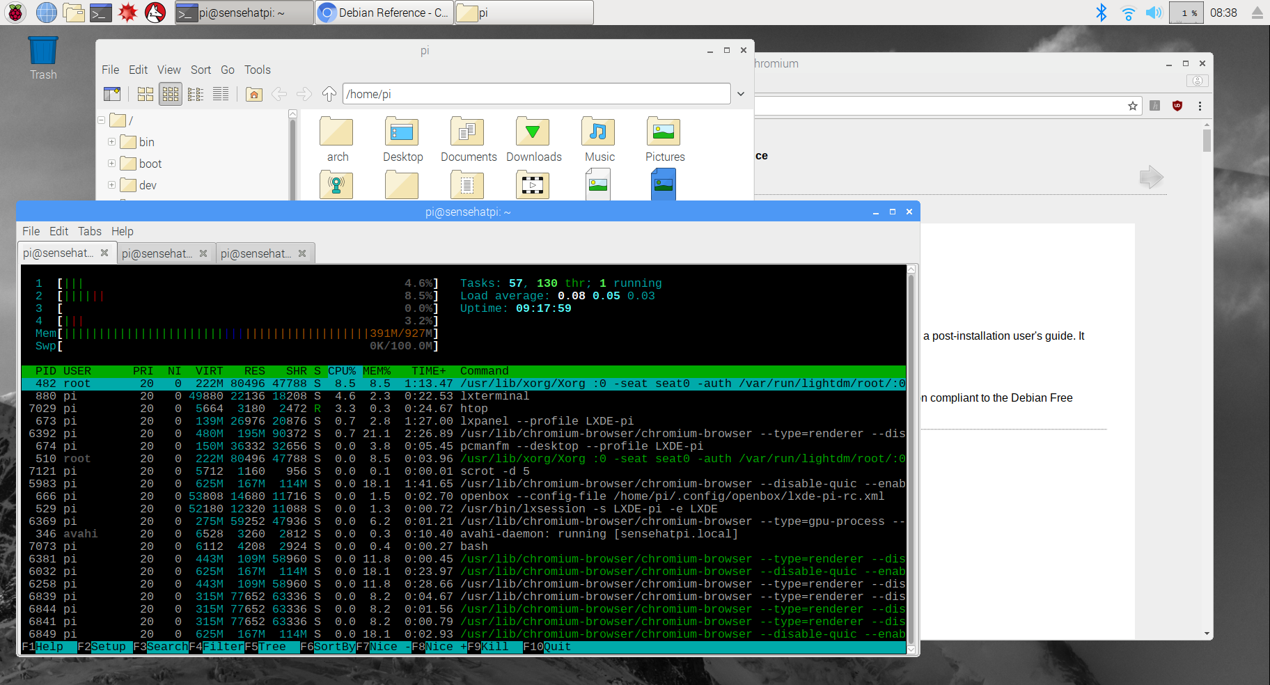The width and height of the screenshot is (1270, 685).
Task: Go to home folder via toolbar icon
Action: [254, 94]
